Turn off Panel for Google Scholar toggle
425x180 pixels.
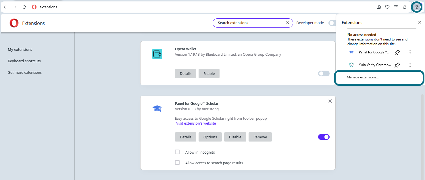coord(324,137)
